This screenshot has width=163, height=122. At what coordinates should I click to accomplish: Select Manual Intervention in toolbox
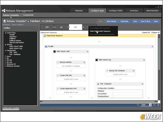pyautogui.click(x=17, y=42)
